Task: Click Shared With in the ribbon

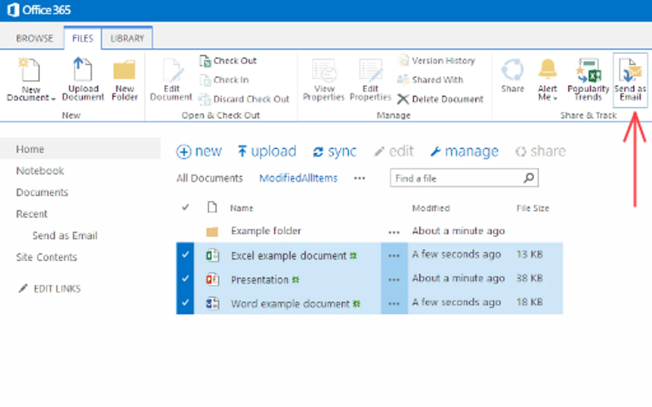Action: pos(430,80)
